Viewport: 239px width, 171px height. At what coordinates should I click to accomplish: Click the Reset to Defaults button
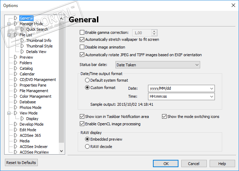pos(21,163)
